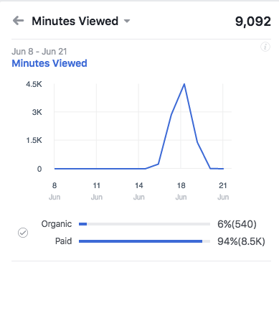Toggle the Organic/Paid breakdown checkmark

click(23, 233)
